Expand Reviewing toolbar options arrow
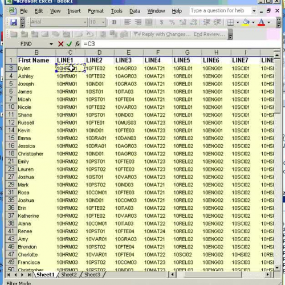This screenshot has width=285, height=285. pyautogui.click(x=230, y=34)
